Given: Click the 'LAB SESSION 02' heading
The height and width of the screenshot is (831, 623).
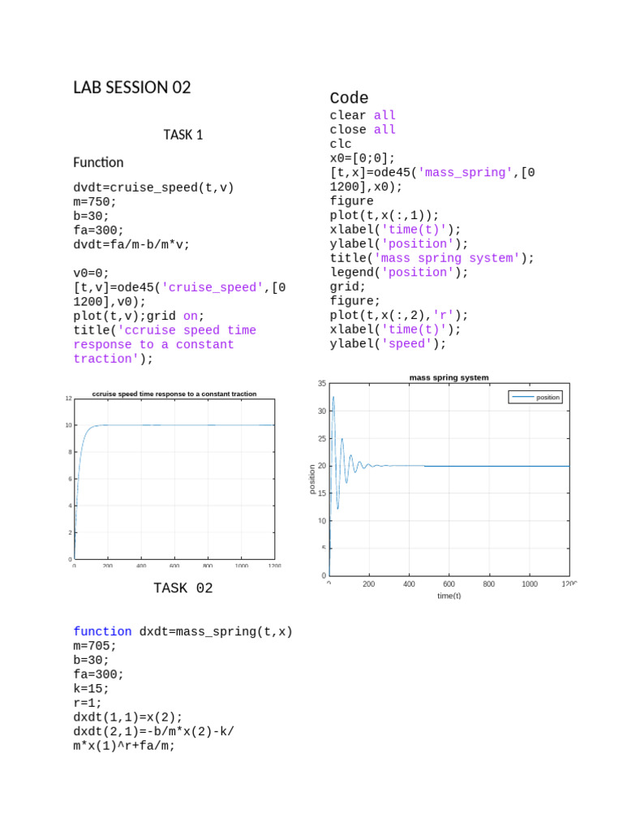Looking at the screenshot, I should pyautogui.click(x=132, y=88).
